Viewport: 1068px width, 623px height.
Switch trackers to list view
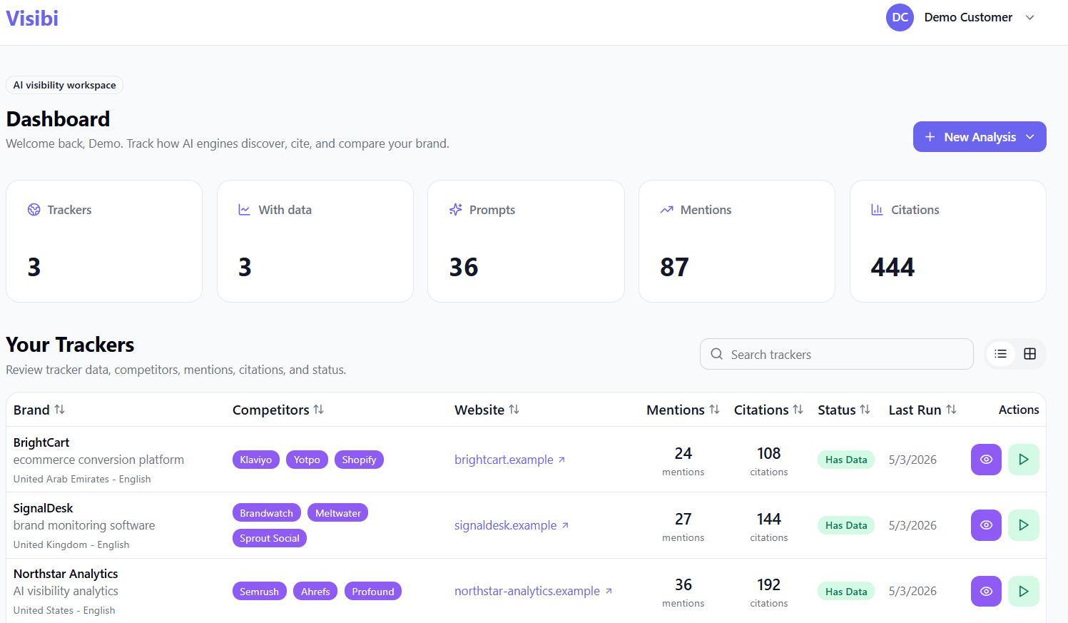tap(1001, 354)
